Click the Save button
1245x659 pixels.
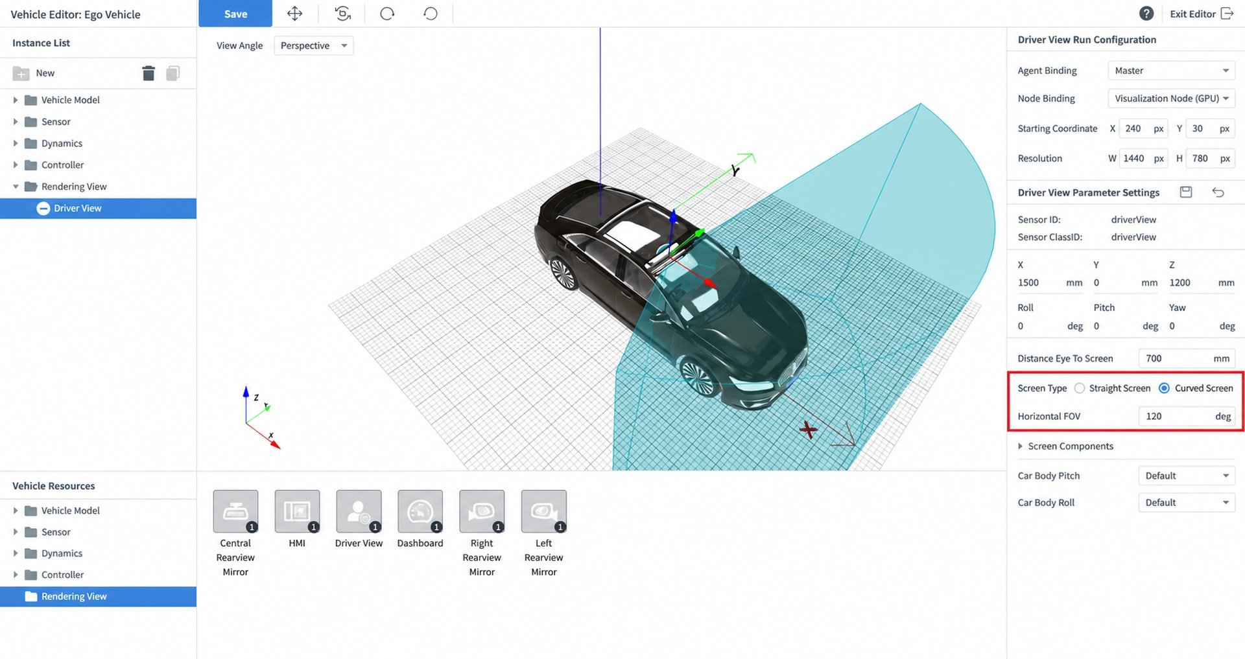click(x=235, y=14)
